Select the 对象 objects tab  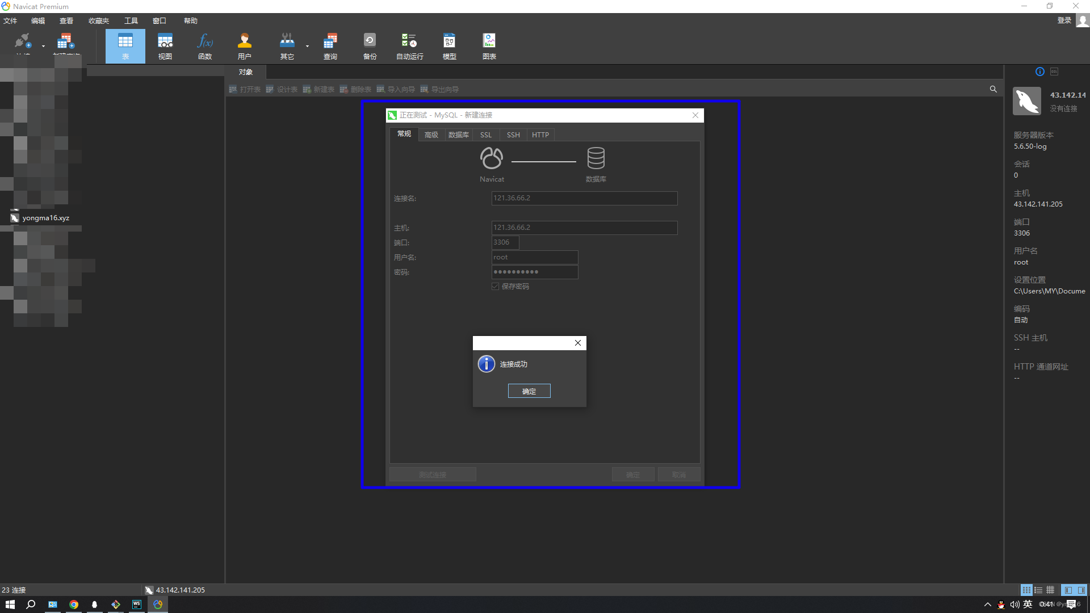tap(246, 72)
